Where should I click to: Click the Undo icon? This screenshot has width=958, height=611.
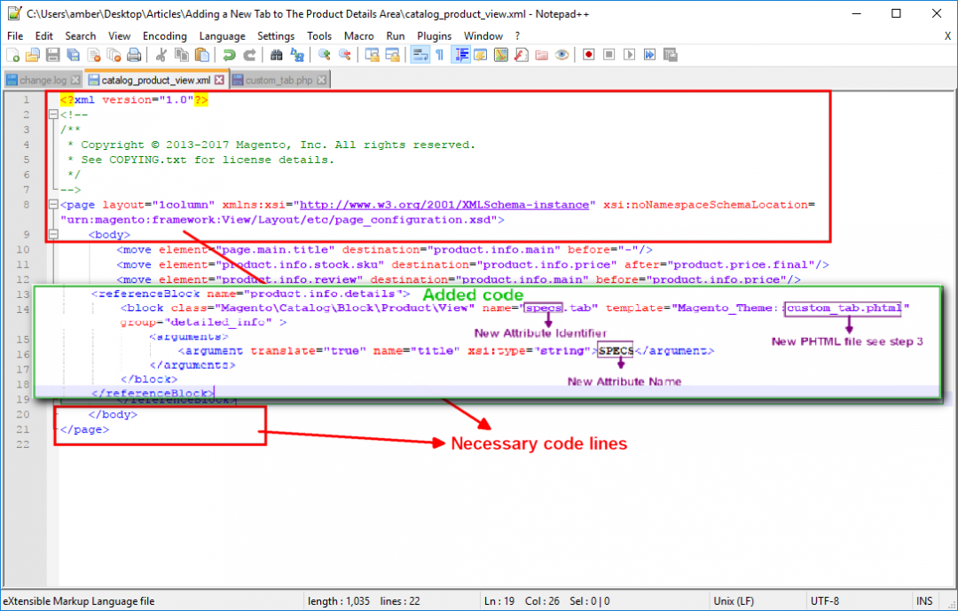pyautogui.click(x=230, y=54)
